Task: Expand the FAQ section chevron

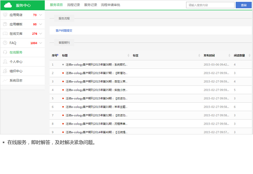Action: click(x=41, y=43)
